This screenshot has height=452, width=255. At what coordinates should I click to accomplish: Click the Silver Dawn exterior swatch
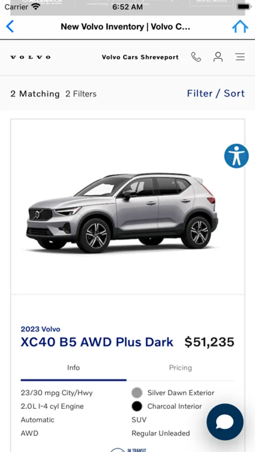point(137,393)
